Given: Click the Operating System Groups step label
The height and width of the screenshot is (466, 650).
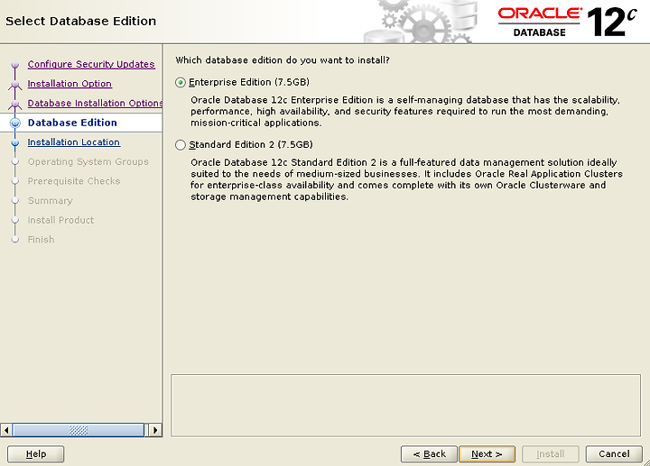Looking at the screenshot, I should pyautogui.click(x=88, y=161).
